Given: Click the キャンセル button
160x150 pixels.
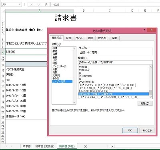Looking at the screenshot, I should pos(147,130).
